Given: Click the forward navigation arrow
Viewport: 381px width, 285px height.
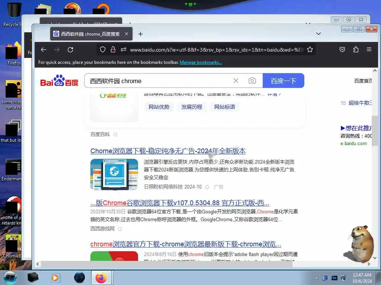Looking at the screenshot, I should pyautogui.click(x=57, y=50).
